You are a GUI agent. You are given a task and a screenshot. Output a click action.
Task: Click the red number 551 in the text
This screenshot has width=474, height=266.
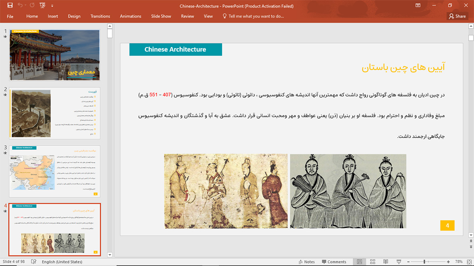154,95
